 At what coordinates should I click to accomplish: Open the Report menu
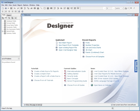point(20,5)
